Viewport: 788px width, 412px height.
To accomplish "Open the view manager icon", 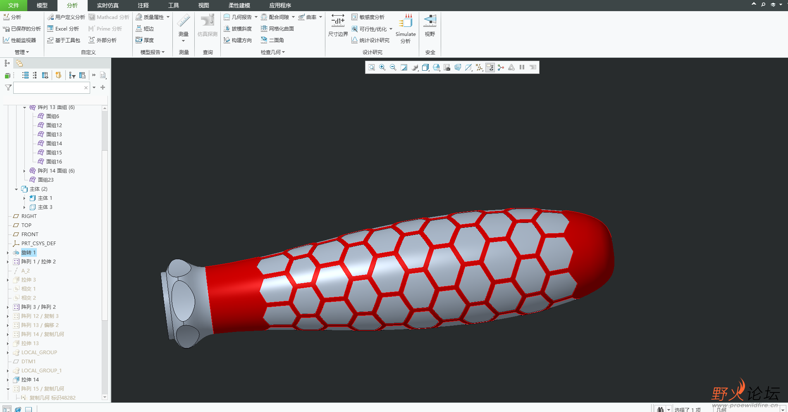I will coord(447,67).
